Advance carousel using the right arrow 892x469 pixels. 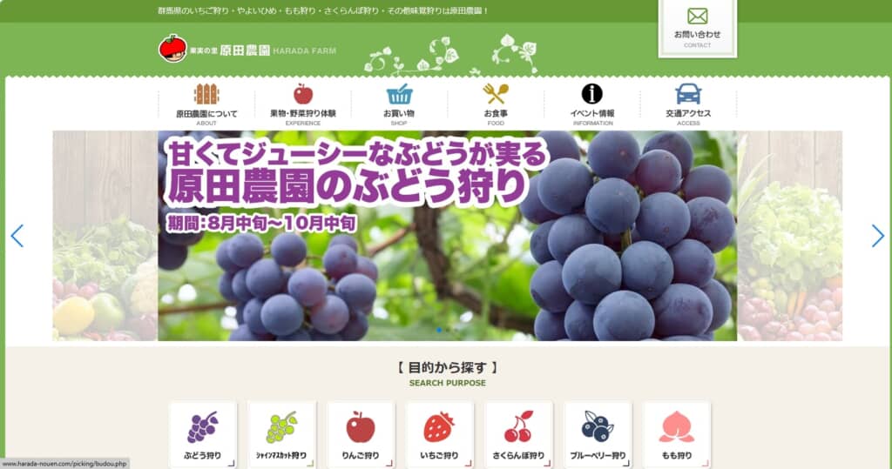pos(878,236)
